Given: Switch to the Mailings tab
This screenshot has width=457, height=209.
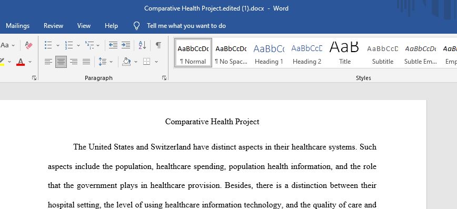Looking at the screenshot, I should click(x=18, y=26).
